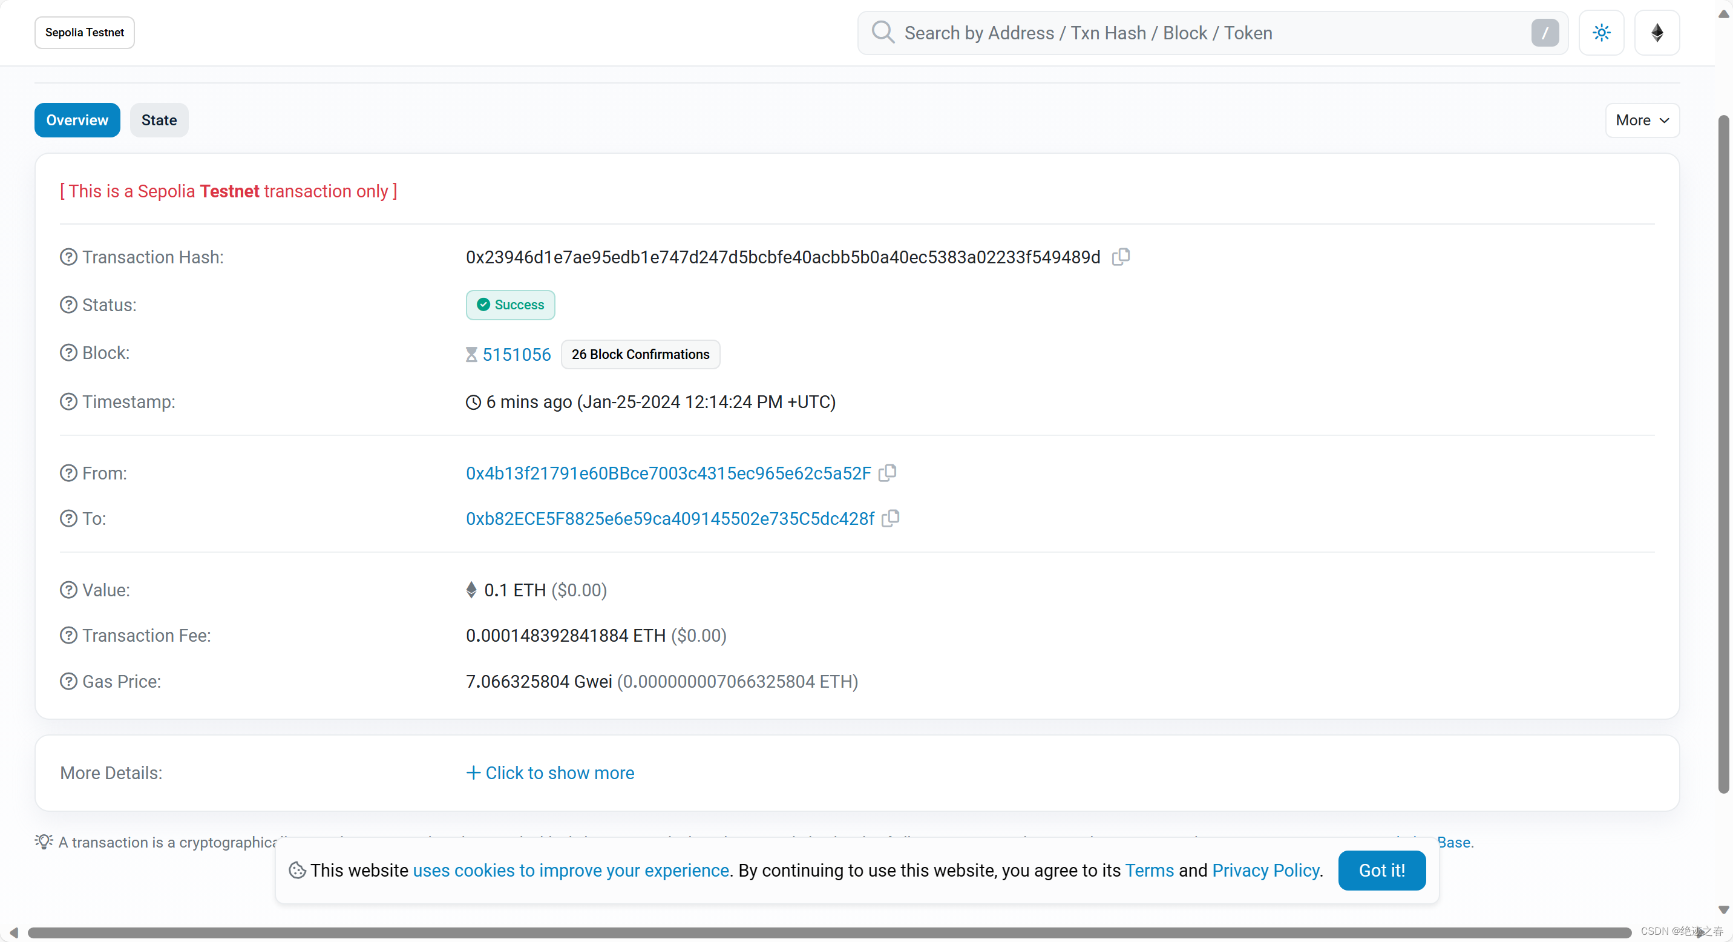Copy the transaction hash to clipboard

click(1121, 256)
